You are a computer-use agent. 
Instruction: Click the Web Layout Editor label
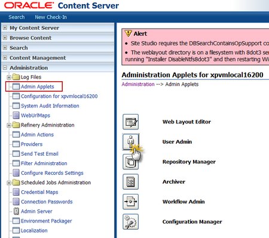click(187, 122)
